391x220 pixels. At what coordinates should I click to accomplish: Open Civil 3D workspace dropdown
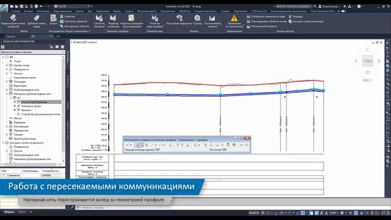pos(72,6)
